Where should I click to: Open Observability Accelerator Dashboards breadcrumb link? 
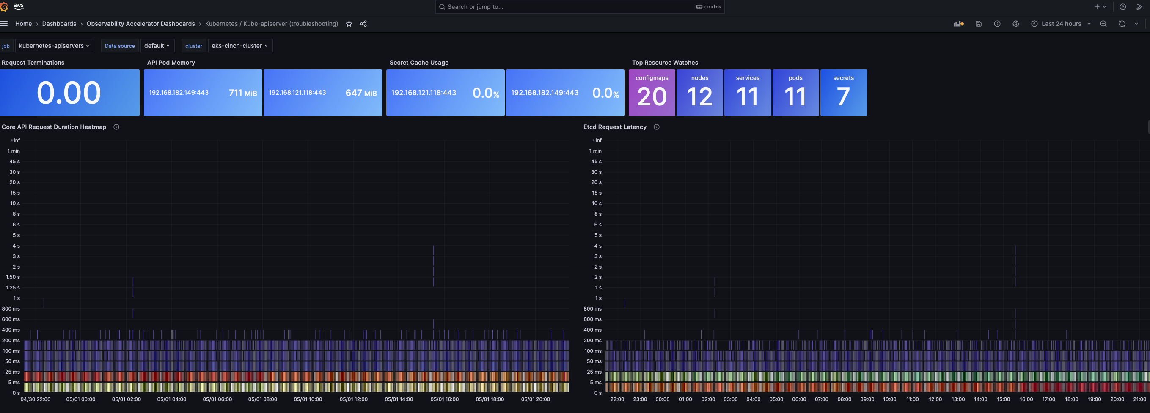tap(140, 24)
